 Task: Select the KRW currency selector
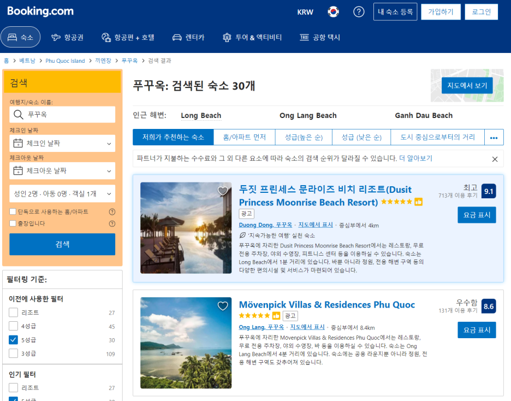pyautogui.click(x=305, y=12)
